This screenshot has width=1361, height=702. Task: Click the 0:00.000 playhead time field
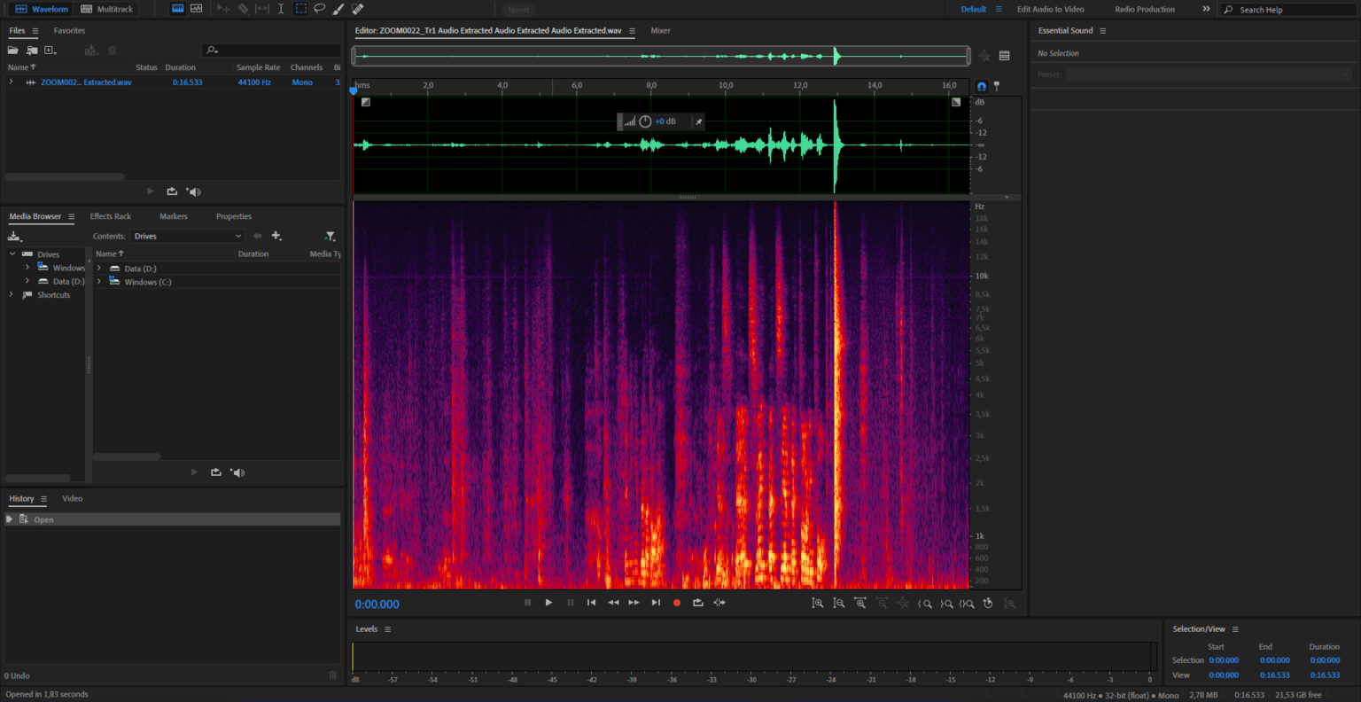(x=377, y=604)
